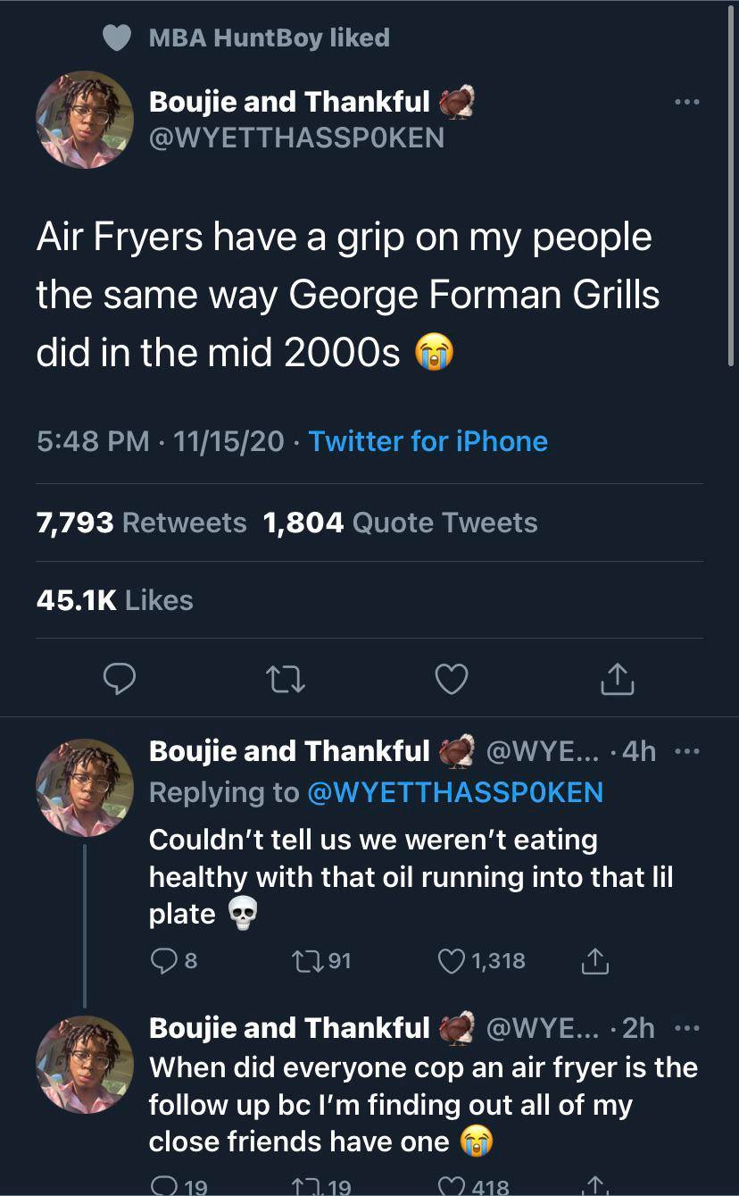Open the 'Twitter for iPhone' source link
739x1196 pixels.
point(428,441)
